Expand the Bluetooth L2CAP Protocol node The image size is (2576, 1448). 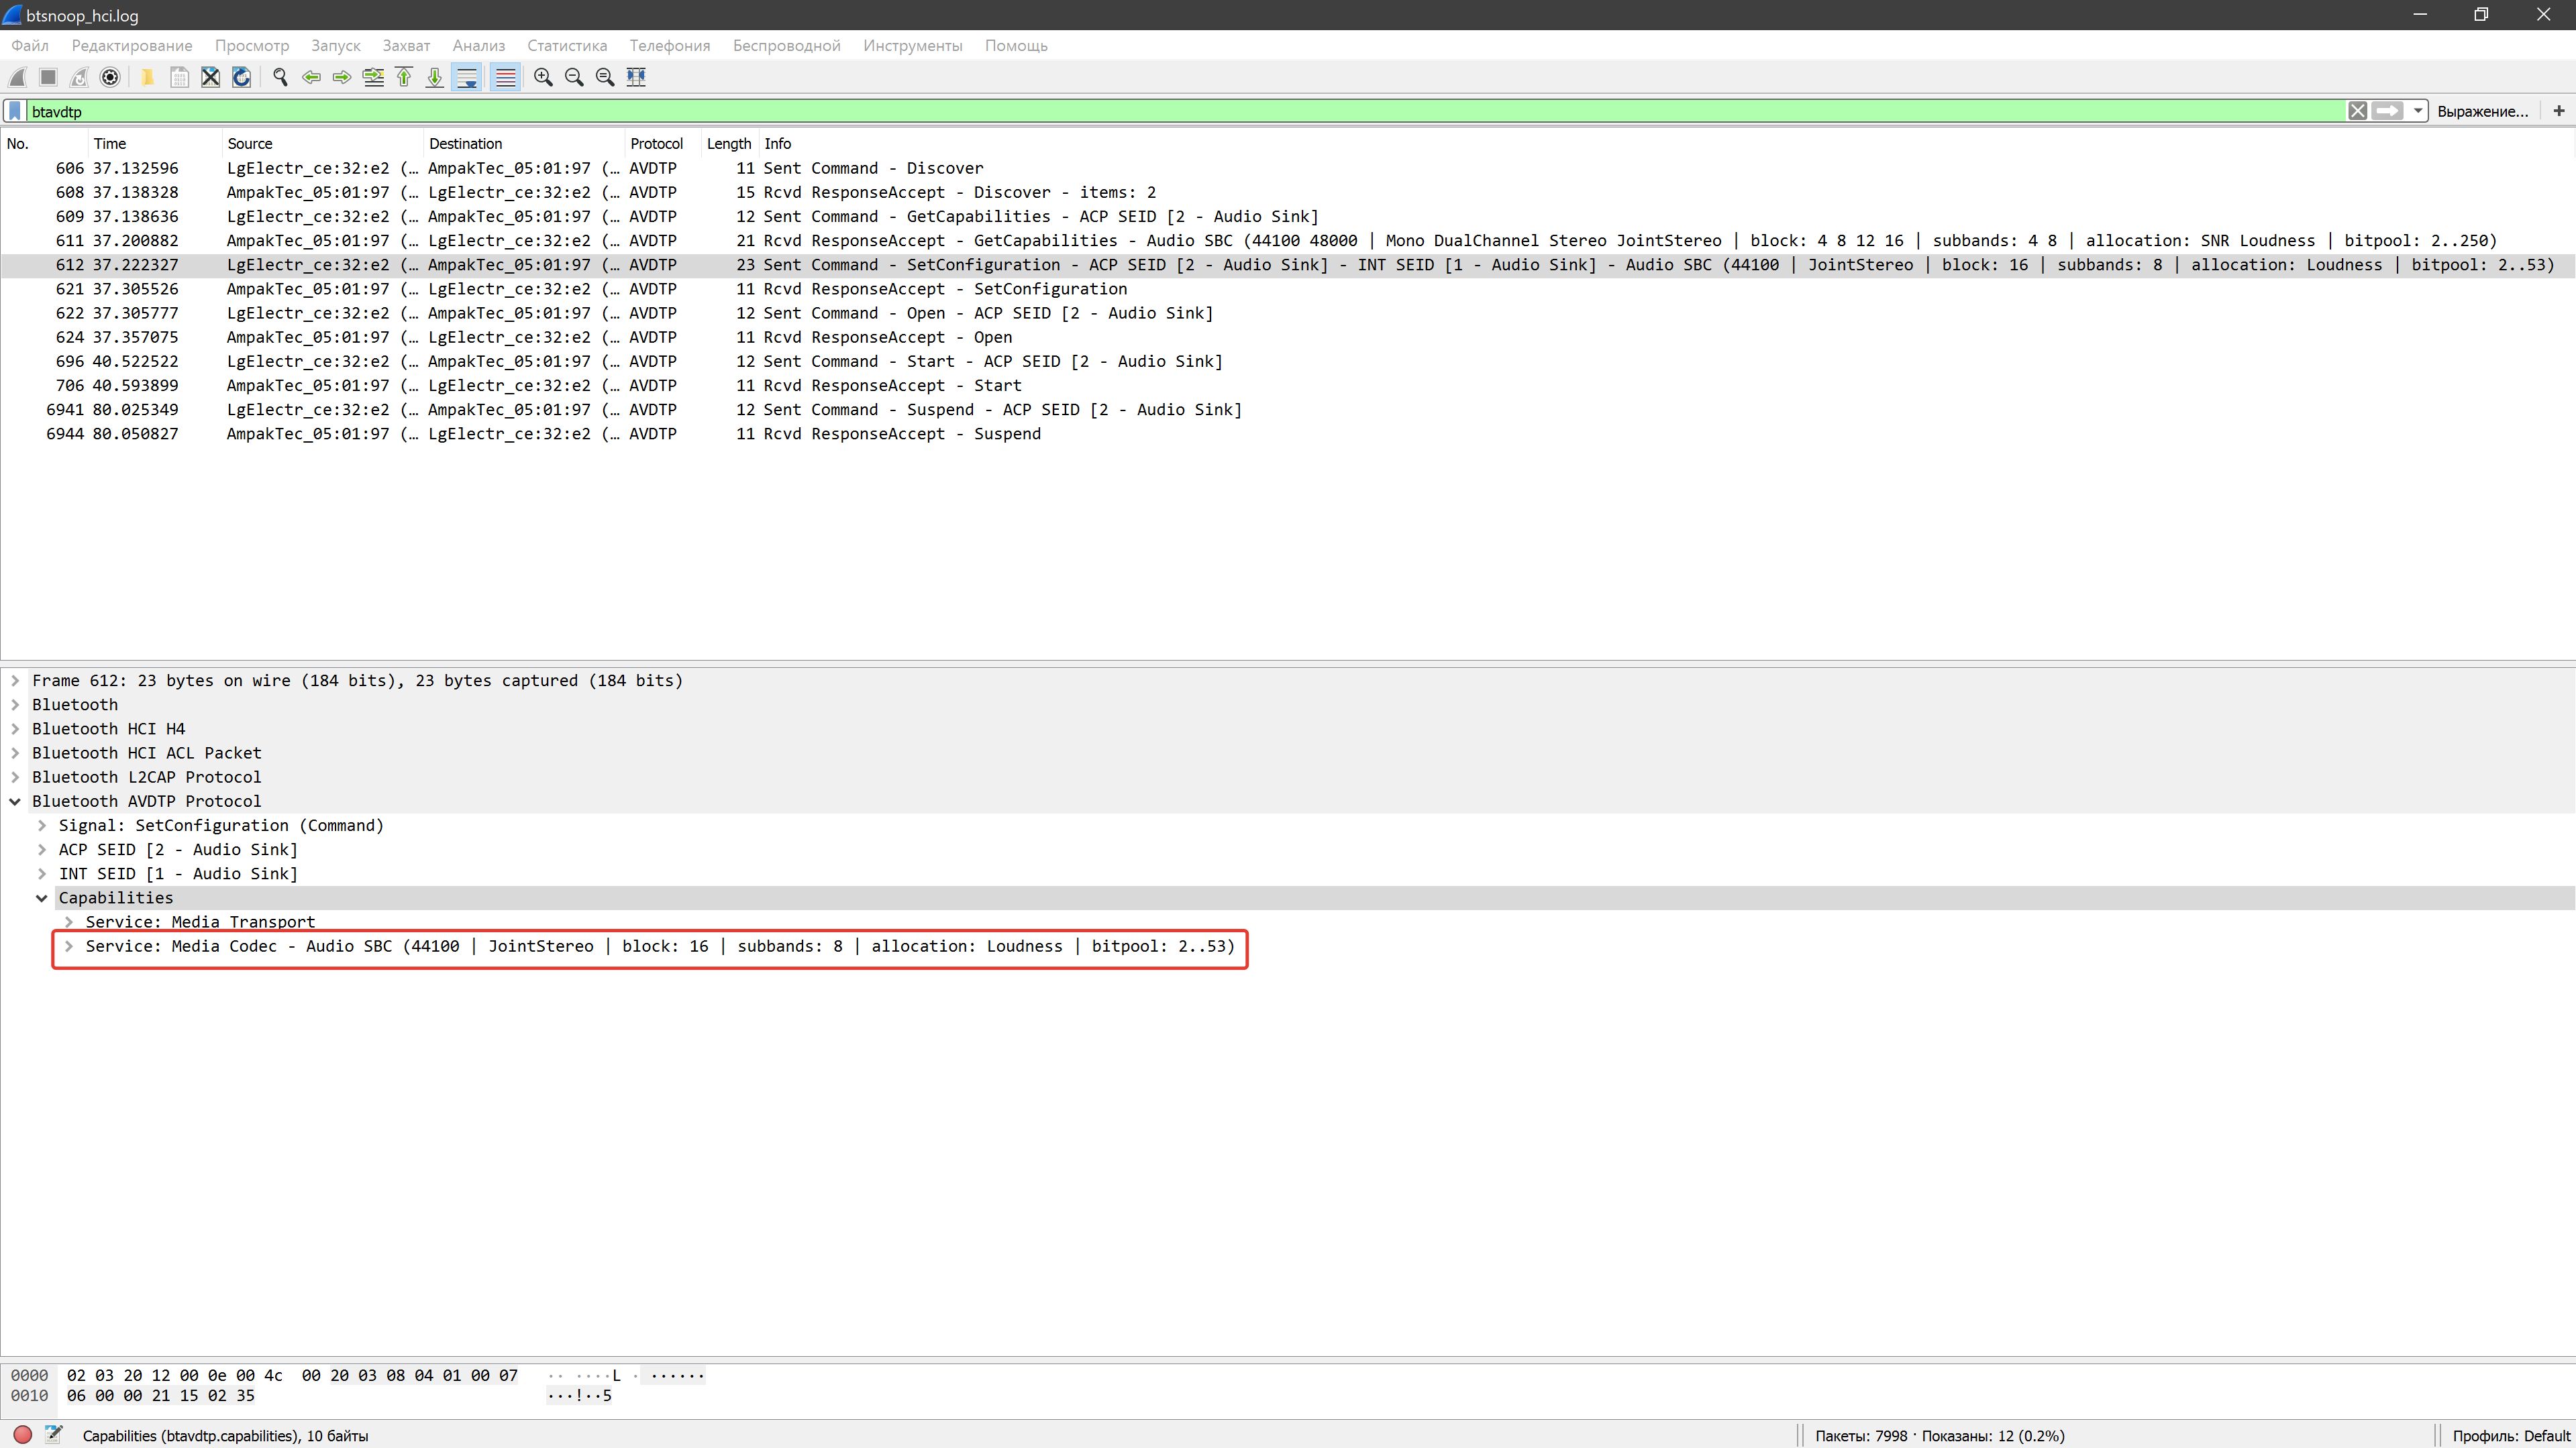tap(15, 777)
